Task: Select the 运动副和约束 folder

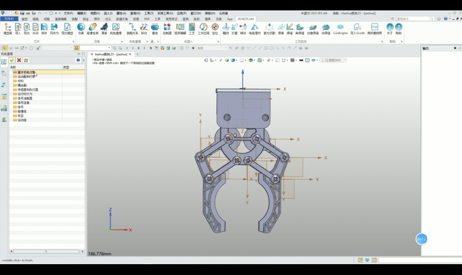Action: point(26,77)
